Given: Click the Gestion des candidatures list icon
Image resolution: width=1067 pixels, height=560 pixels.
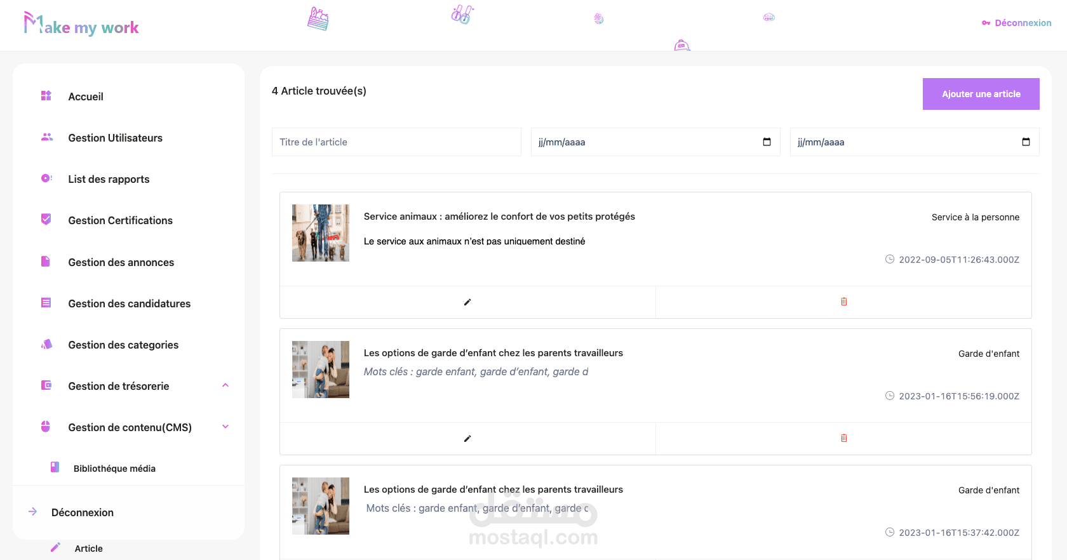Looking at the screenshot, I should tap(46, 303).
